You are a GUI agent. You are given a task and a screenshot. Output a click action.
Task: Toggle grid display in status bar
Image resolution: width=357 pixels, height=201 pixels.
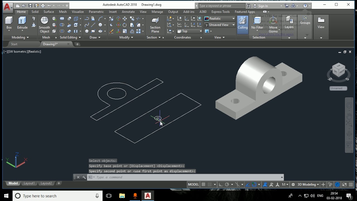coord(203,185)
